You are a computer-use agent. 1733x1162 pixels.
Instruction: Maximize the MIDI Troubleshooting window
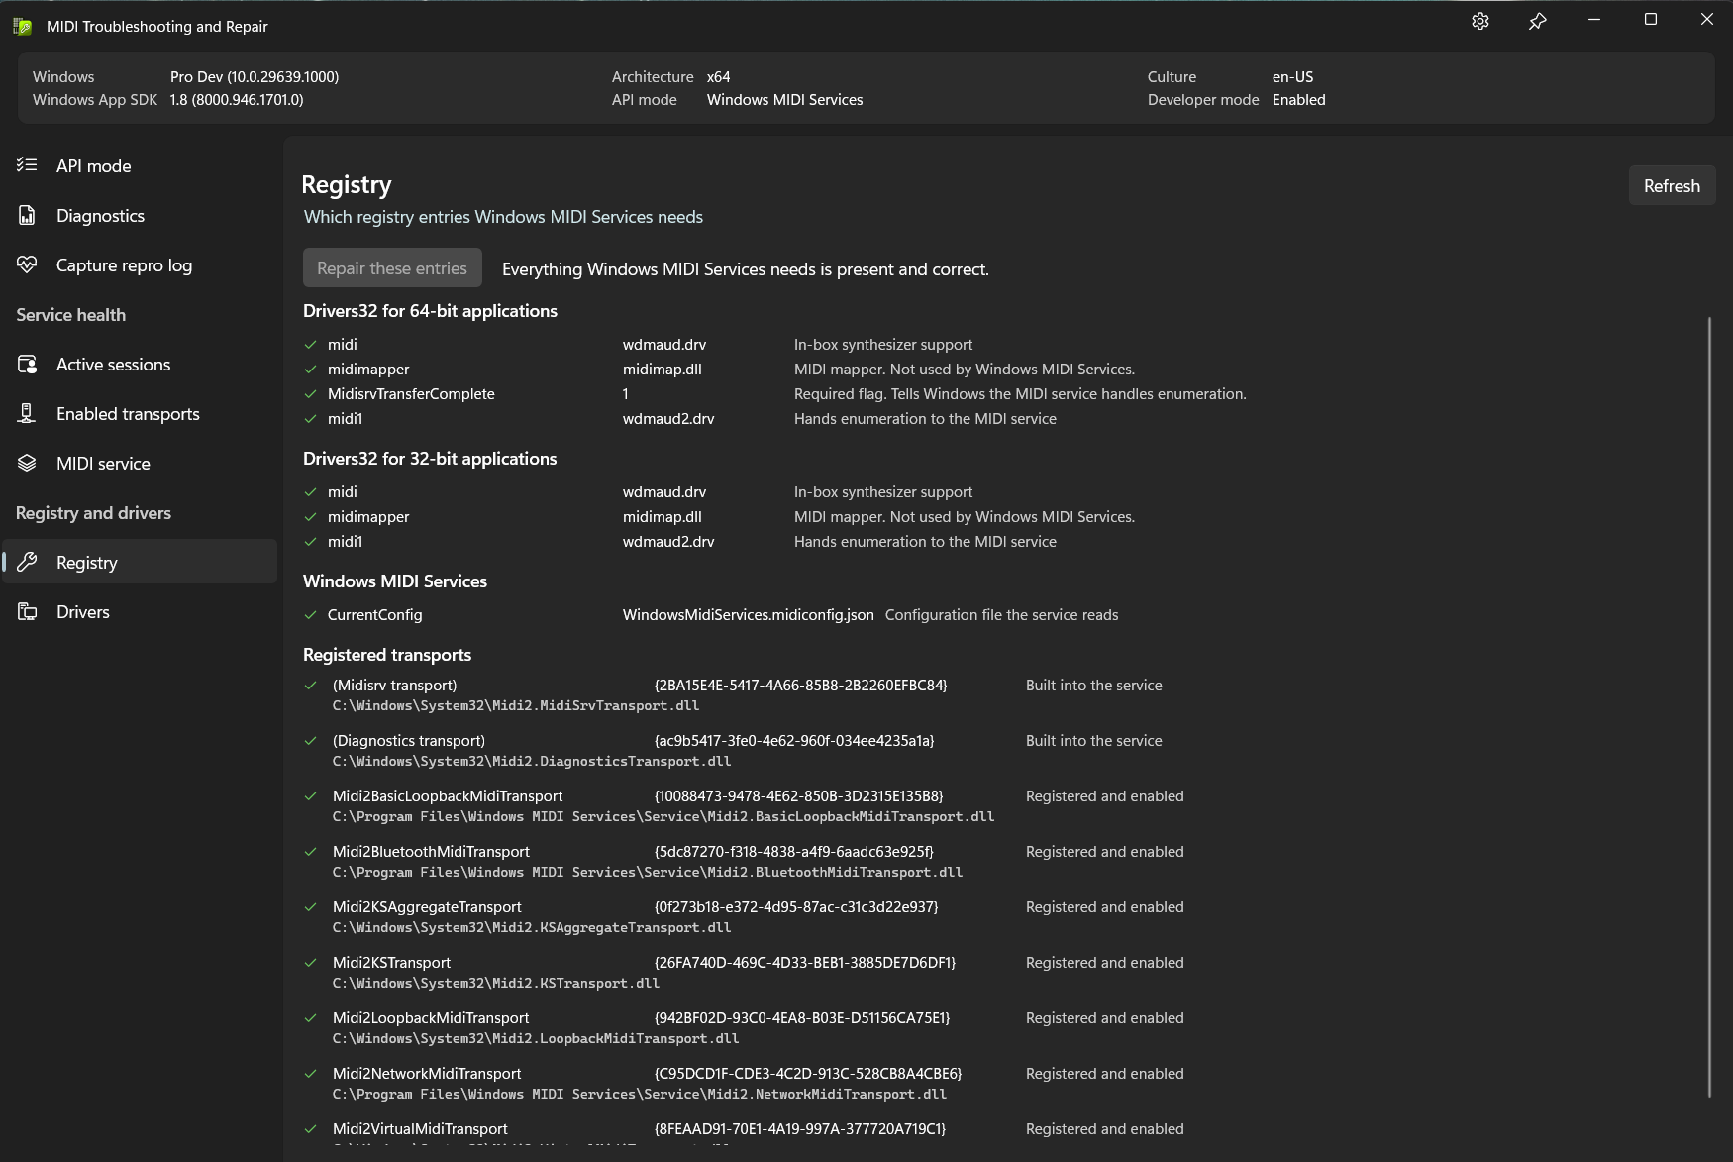click(x=1651, y=20)
